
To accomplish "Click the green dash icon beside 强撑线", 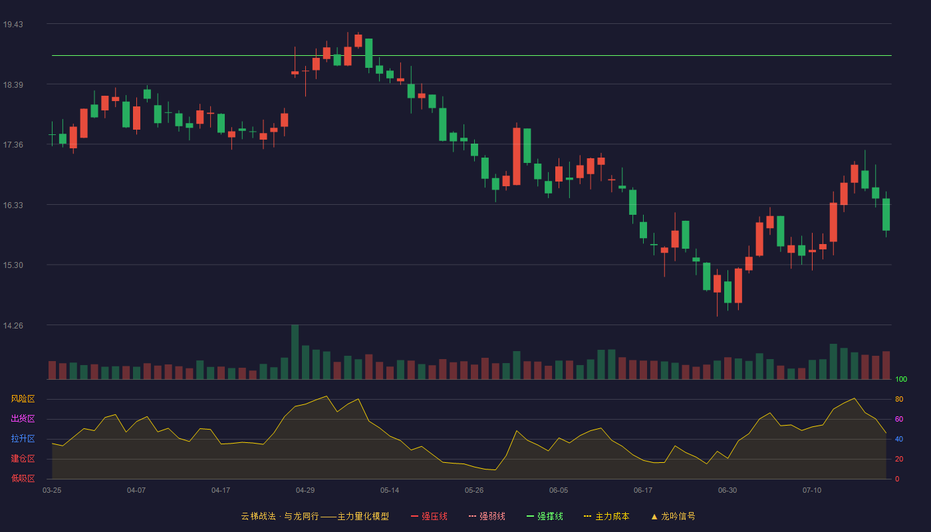I will point(531,516).
